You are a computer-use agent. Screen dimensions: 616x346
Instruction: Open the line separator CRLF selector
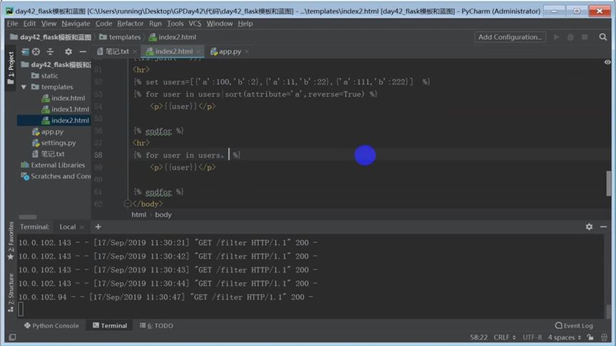[503, 337]
